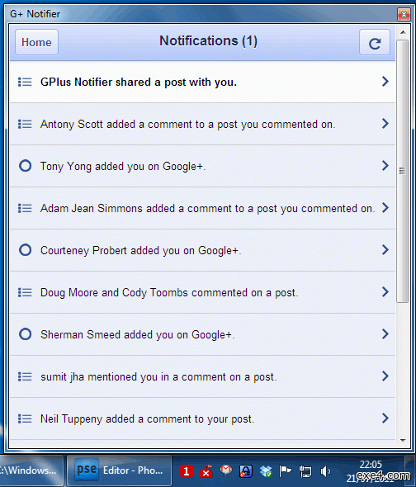Click the scrollbar down arrow
Viewport: 416px width, 487px height.
click(x=403, y=441)
